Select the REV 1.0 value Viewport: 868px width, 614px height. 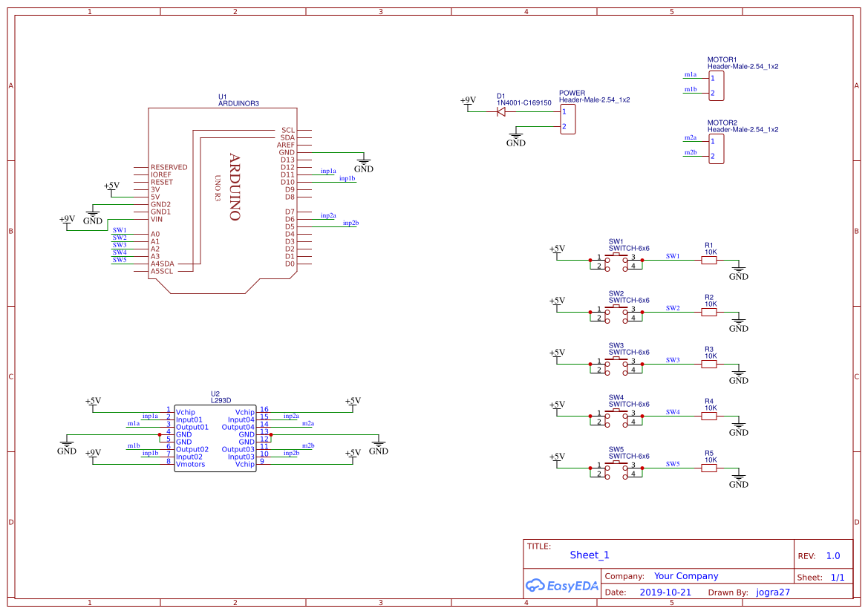[x=833, y=556]
